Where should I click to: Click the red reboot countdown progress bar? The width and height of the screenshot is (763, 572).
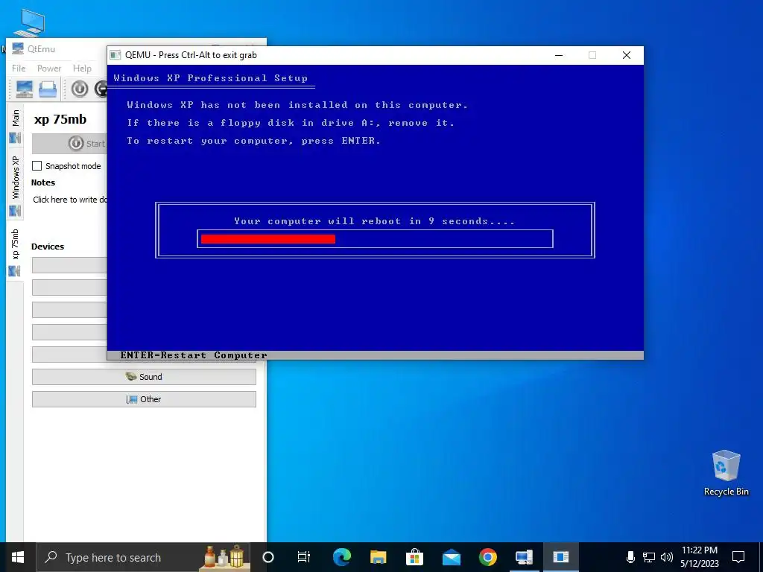coord(268,239)
